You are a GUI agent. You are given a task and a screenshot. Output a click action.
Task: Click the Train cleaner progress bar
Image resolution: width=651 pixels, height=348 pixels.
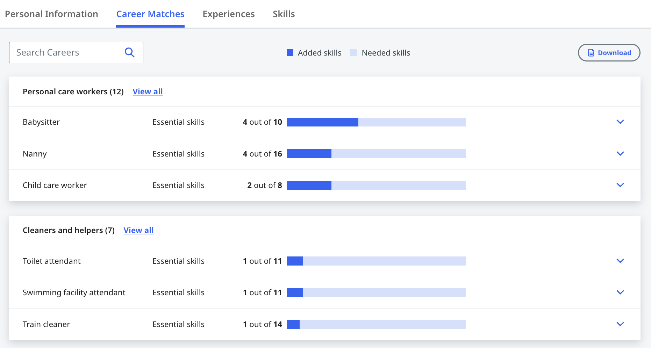pyautogui.click(x=376, y=324)
